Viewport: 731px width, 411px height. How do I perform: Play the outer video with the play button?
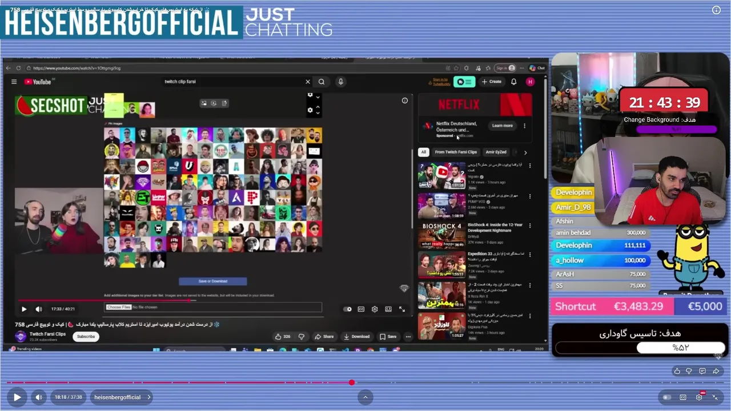point(17,397)
